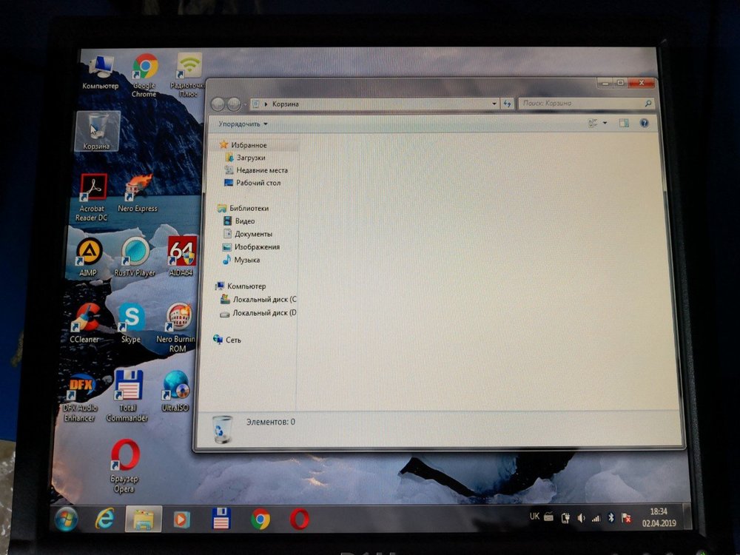Select Документы under Библиотеки
Viewport: 740px width, 555px height.
click(x=253, y=234)
